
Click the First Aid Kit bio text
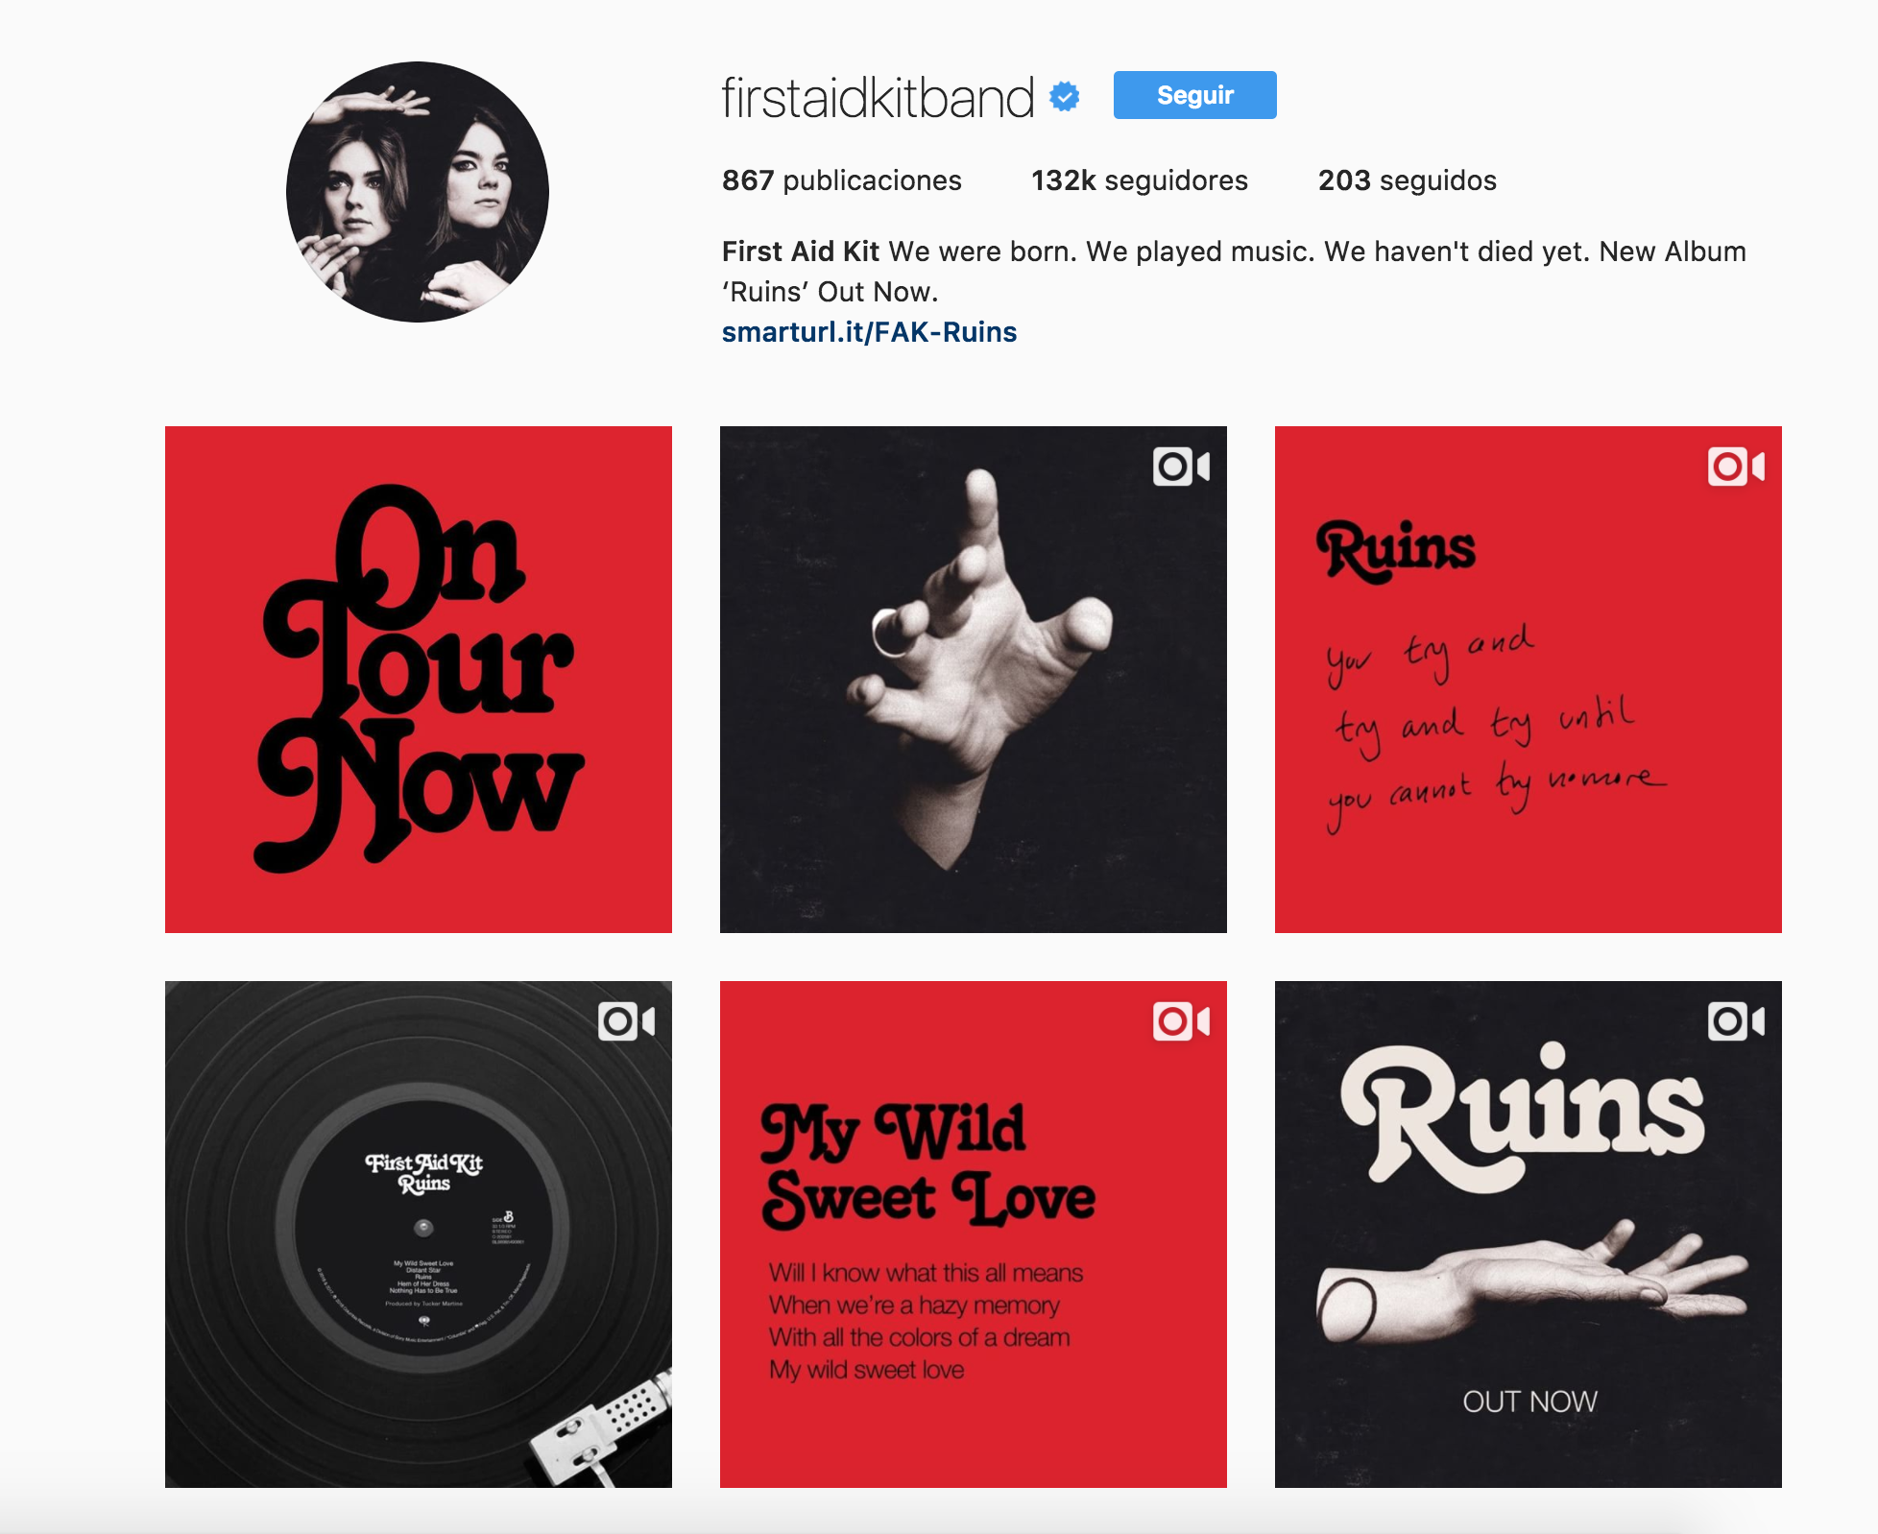pyautogui.click(x=1234, y=272)
